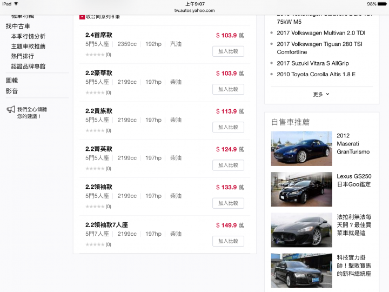Open the 2.2豪華款 model title
Screen dimensions: 389x292
click(x=99, y=73)
